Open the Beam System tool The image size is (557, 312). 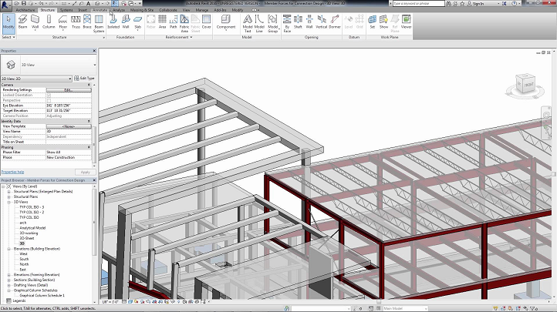tap(99, 23)
